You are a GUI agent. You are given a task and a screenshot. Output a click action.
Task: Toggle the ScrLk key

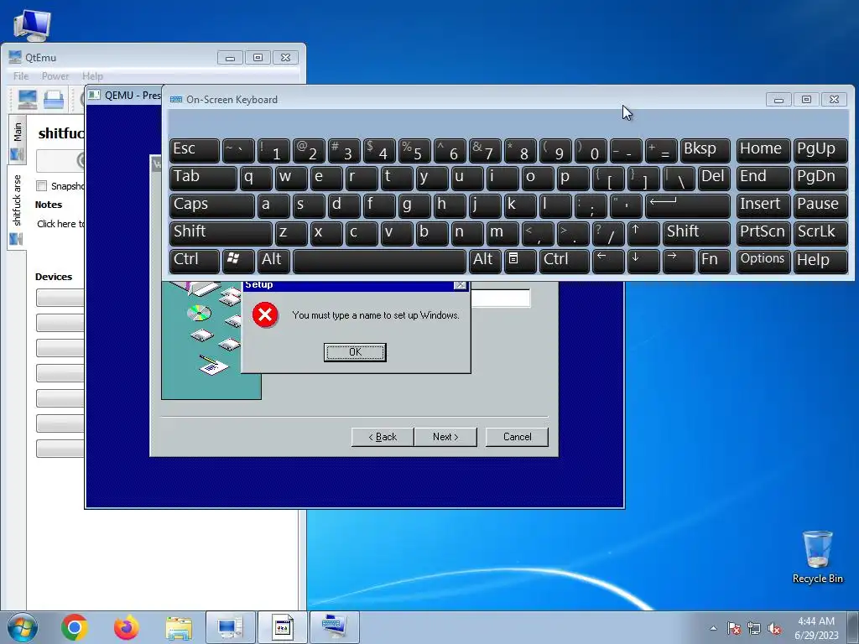click(820, 233)
